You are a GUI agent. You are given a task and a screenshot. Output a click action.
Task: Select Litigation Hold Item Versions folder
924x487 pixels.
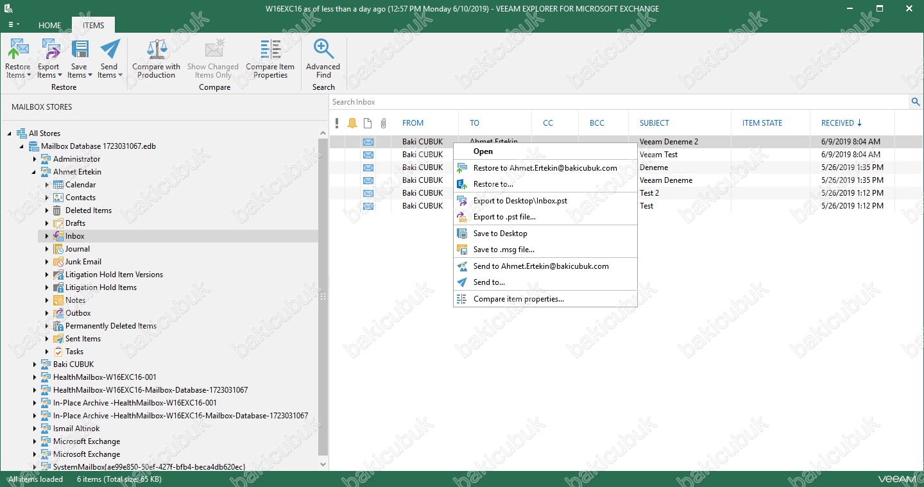pyautogui.click(x=114, y=275)
